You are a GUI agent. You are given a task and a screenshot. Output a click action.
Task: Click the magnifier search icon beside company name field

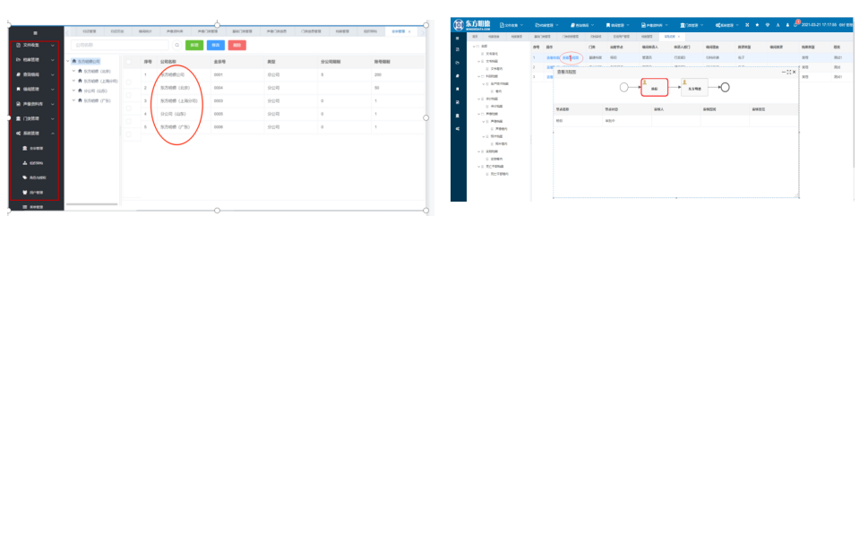[x=176, y=44]
